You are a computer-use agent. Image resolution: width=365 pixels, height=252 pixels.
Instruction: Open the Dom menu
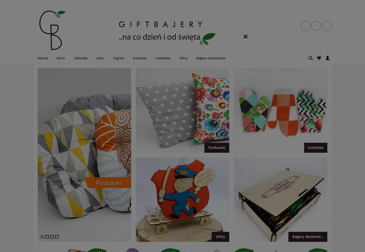click(61, 58)
